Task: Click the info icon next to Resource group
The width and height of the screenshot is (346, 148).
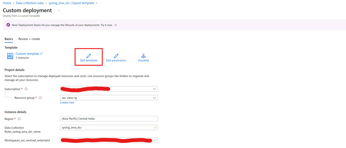Action: point(41,98)
